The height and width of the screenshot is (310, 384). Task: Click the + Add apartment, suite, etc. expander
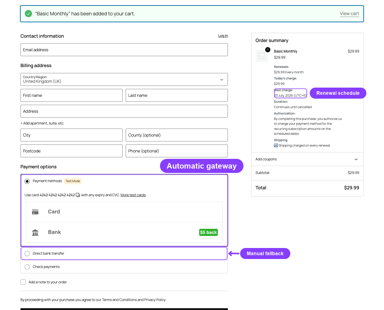[x=42, y=123]
